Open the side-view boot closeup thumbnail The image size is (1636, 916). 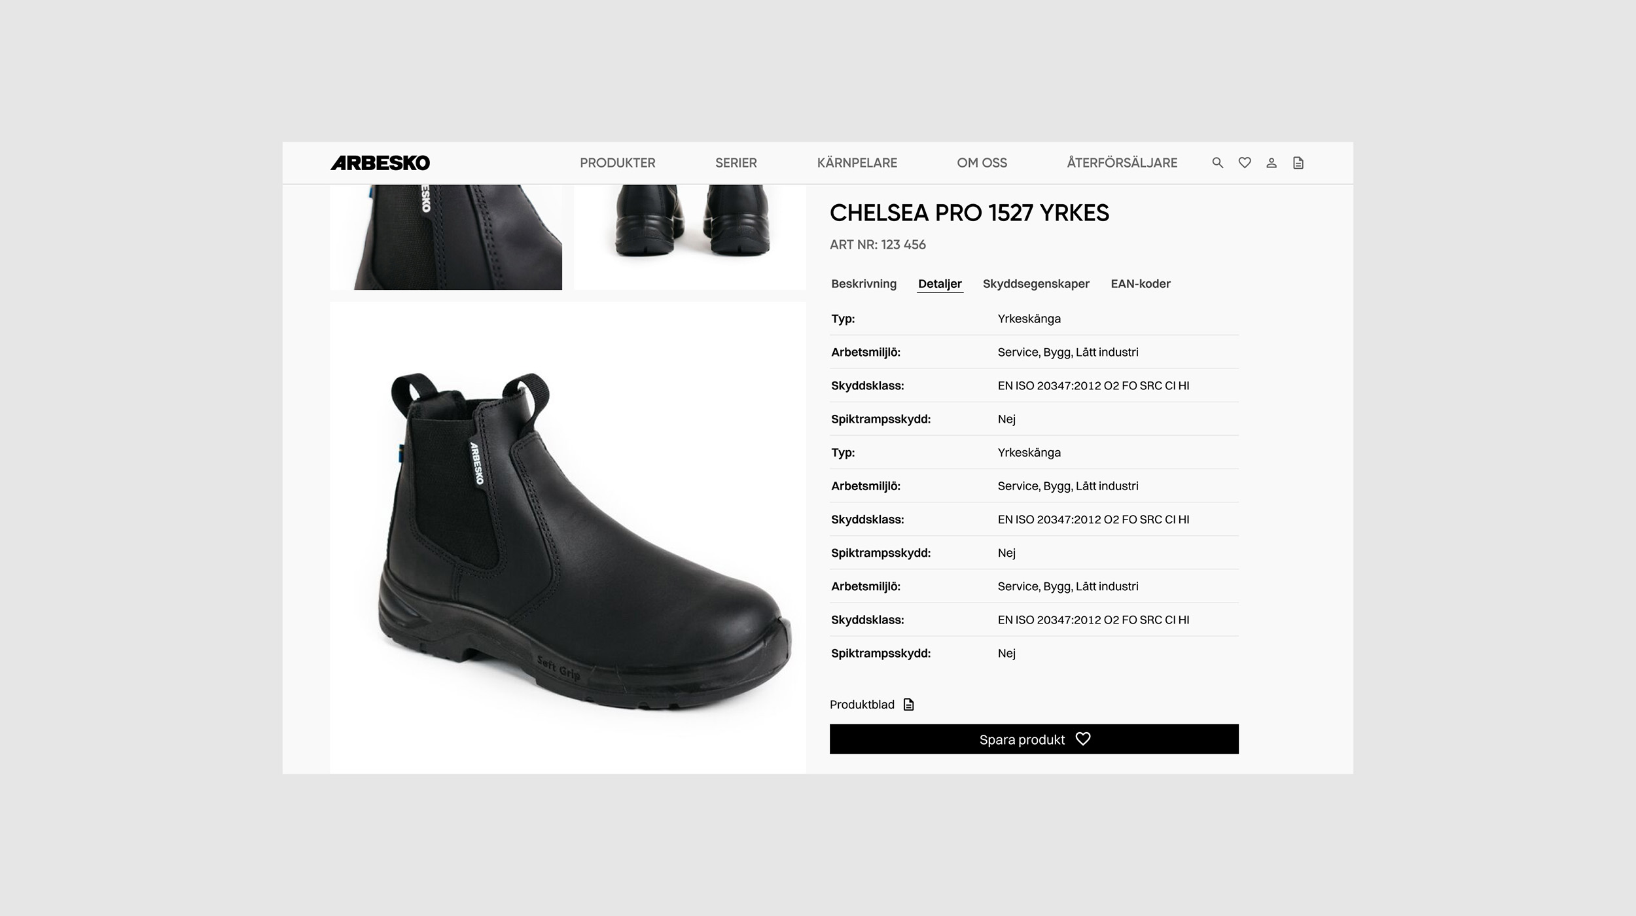pos(446,237)
